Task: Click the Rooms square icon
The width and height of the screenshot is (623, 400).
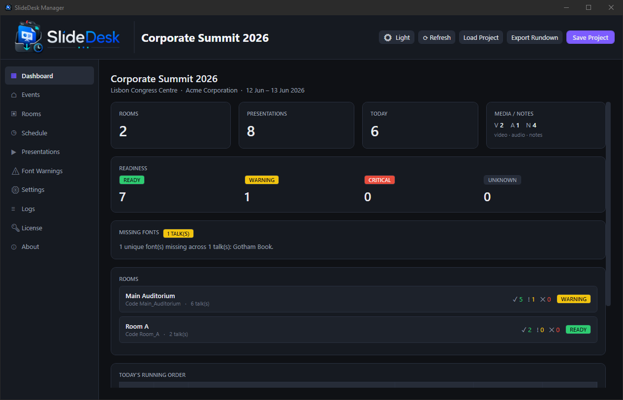Action: [14, 114]
